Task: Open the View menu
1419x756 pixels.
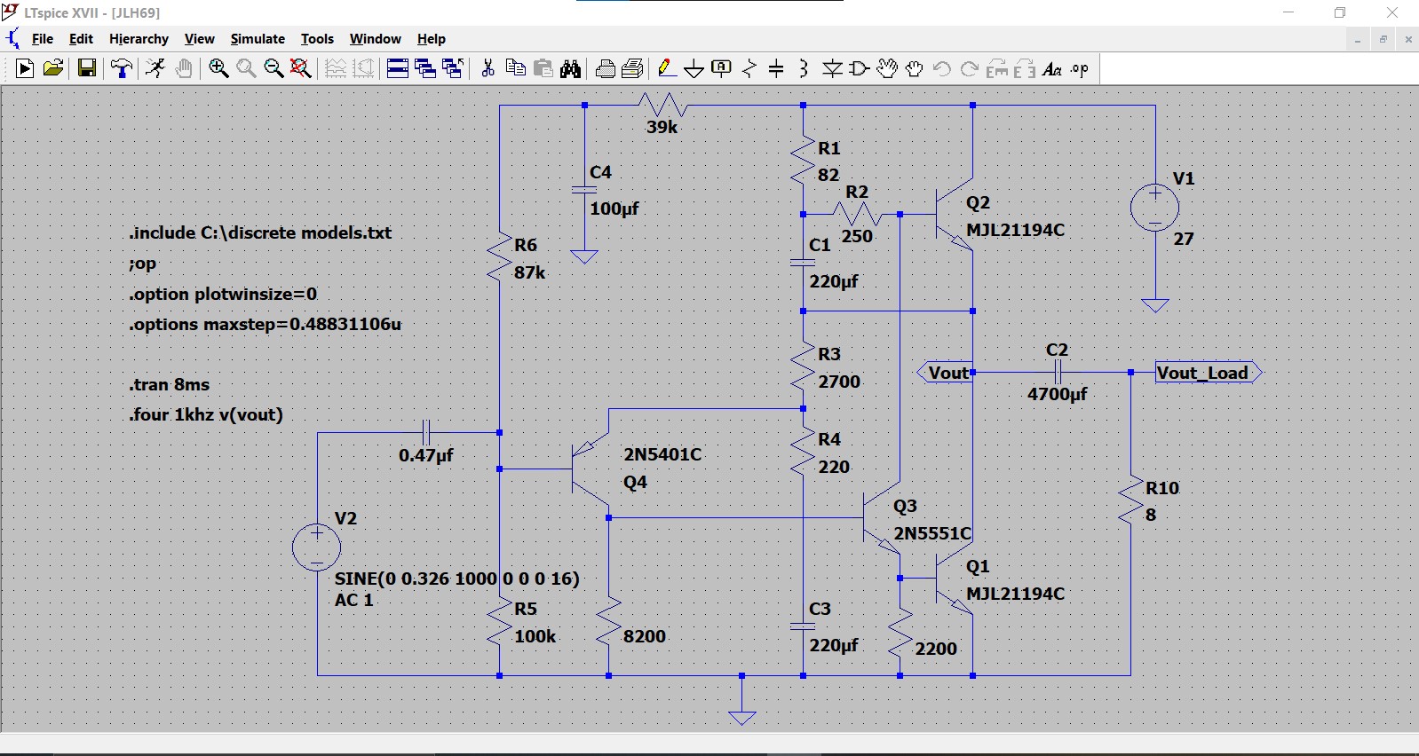Action: pyautogui.click(x=199, y=39)
